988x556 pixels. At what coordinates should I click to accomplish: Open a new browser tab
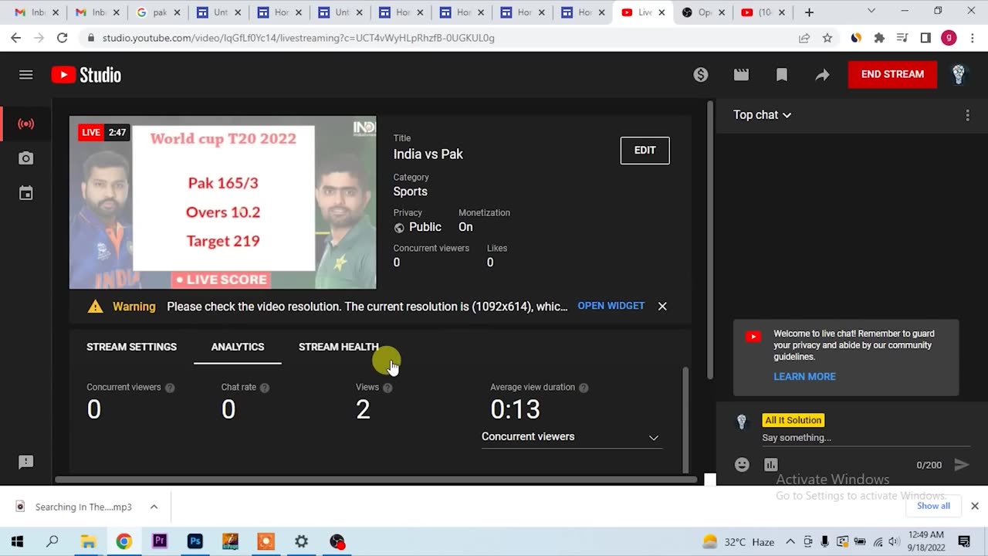click(x=809, y=12)
